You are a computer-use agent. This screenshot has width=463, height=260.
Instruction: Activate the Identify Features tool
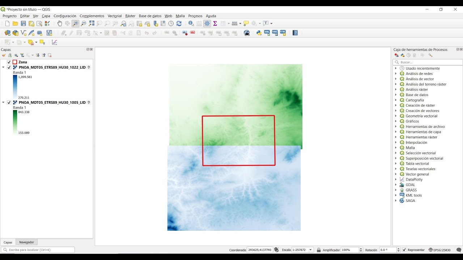191,23
